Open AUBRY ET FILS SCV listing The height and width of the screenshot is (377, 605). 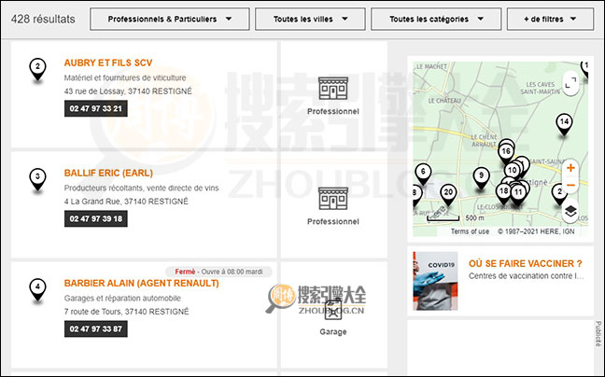tap(107, 63)
